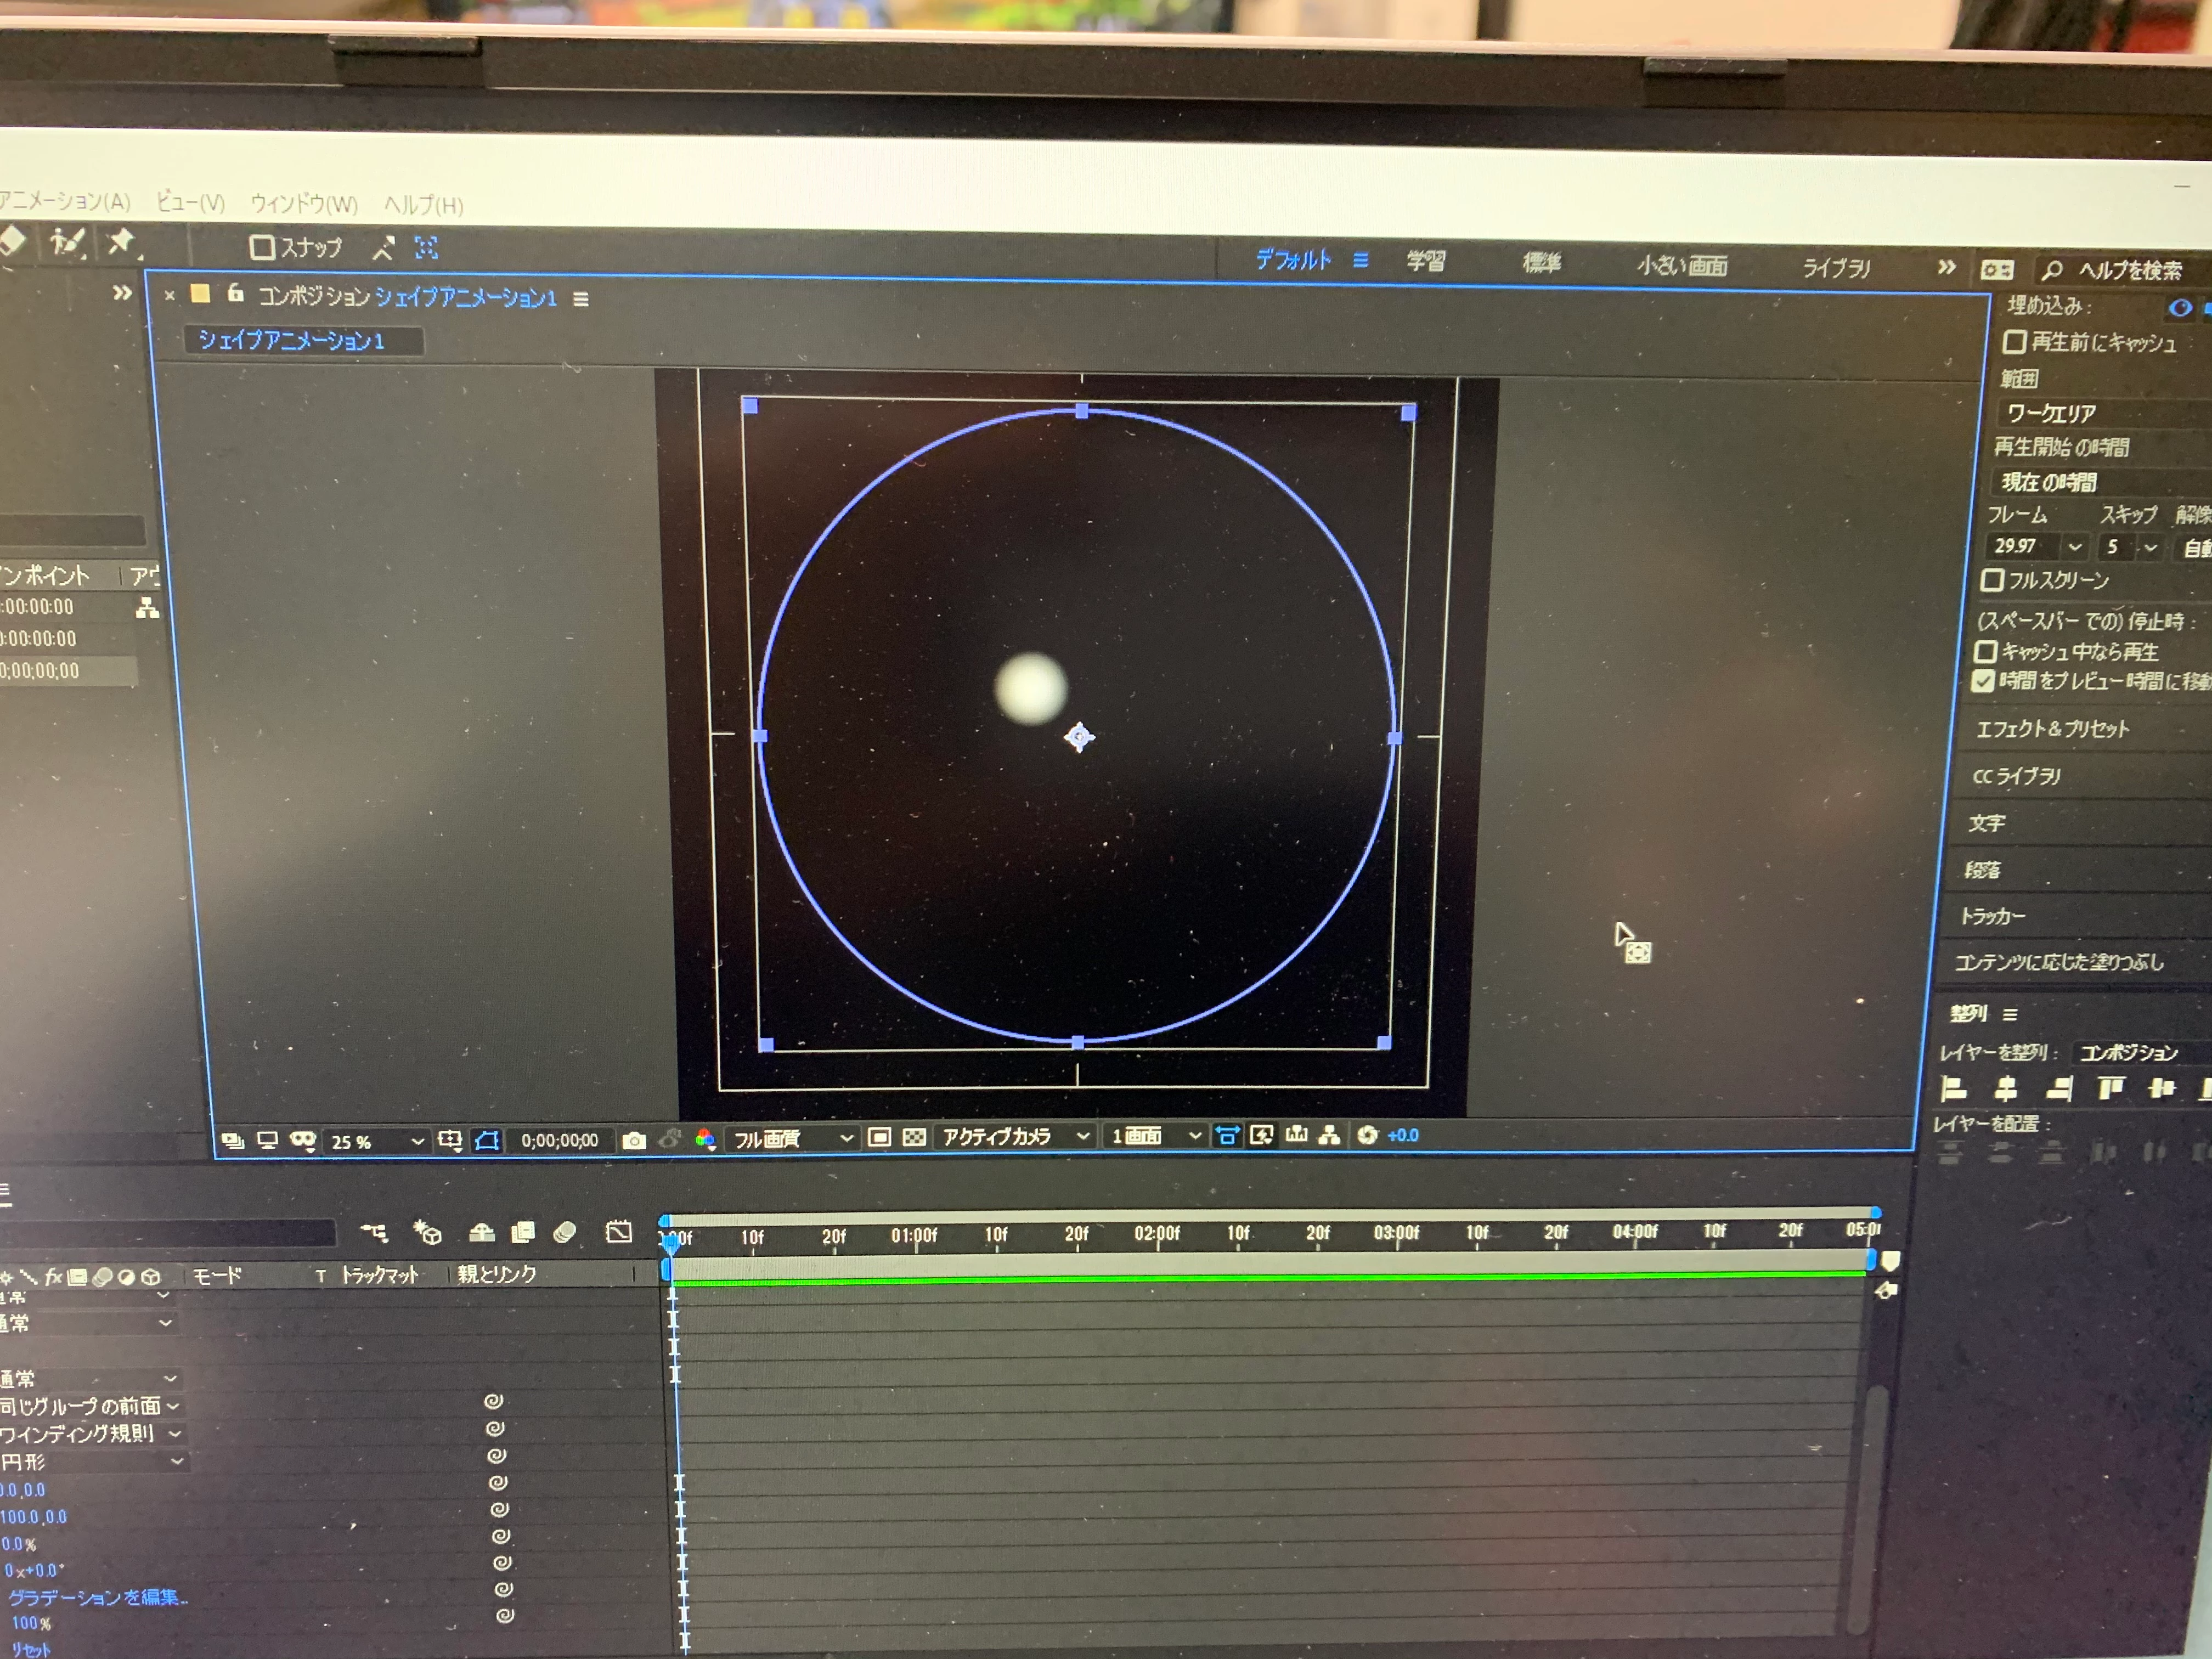The width and height of the screenshot is (2212, 1659).
Task: Open エフェクト&プリセット panel
Action: point(2052,729)
